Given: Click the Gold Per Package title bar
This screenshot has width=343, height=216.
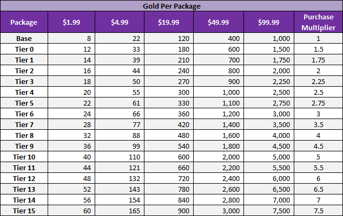Looking at the screenshot, I should 171,6.
